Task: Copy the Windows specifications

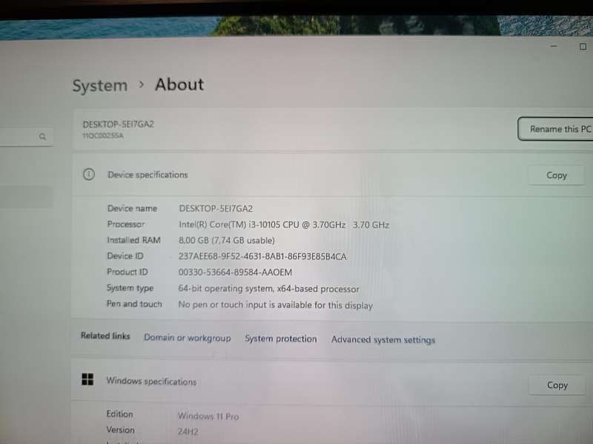Action: (x=557, y=385)
